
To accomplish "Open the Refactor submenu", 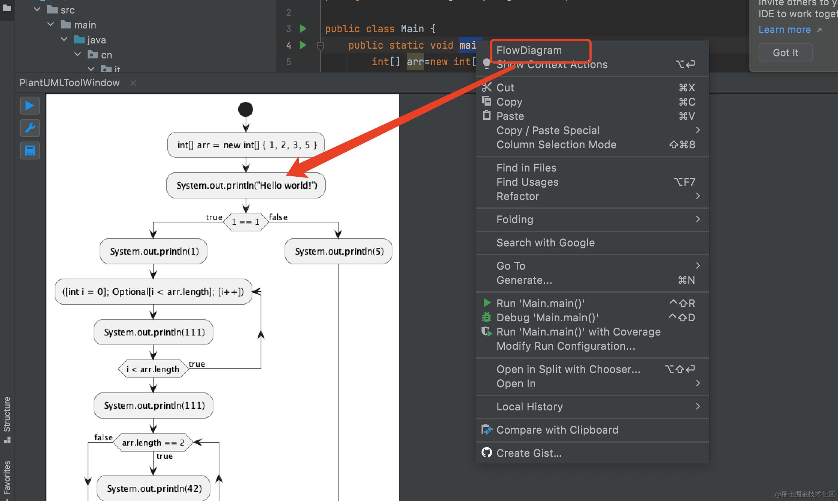I will (517, 196).
